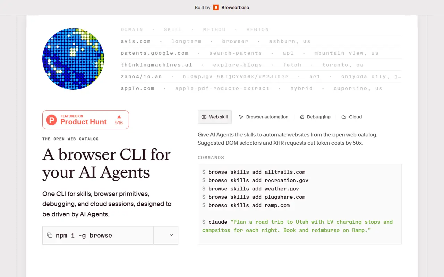Image resolution: width=444 pixels, height=277 pixels.
Task: Click the COMMANDS section label
Action: (x=211, y=158)
